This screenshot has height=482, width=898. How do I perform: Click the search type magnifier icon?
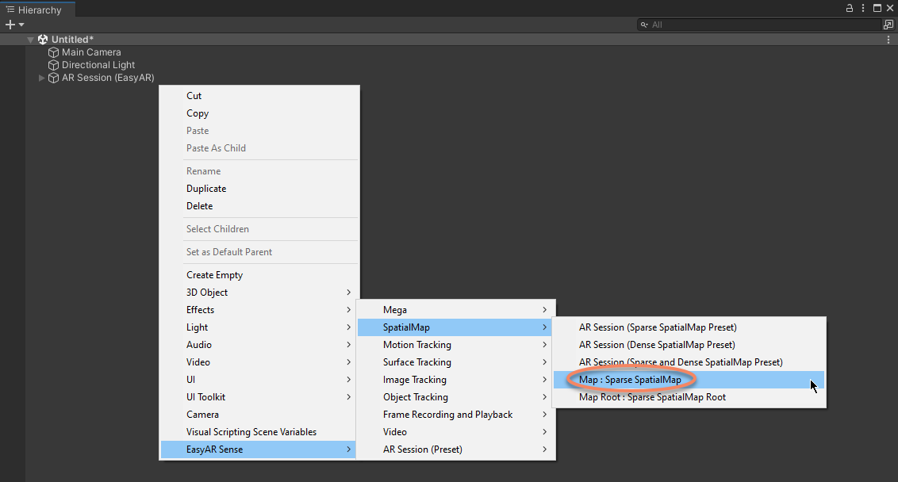(646, 25)
